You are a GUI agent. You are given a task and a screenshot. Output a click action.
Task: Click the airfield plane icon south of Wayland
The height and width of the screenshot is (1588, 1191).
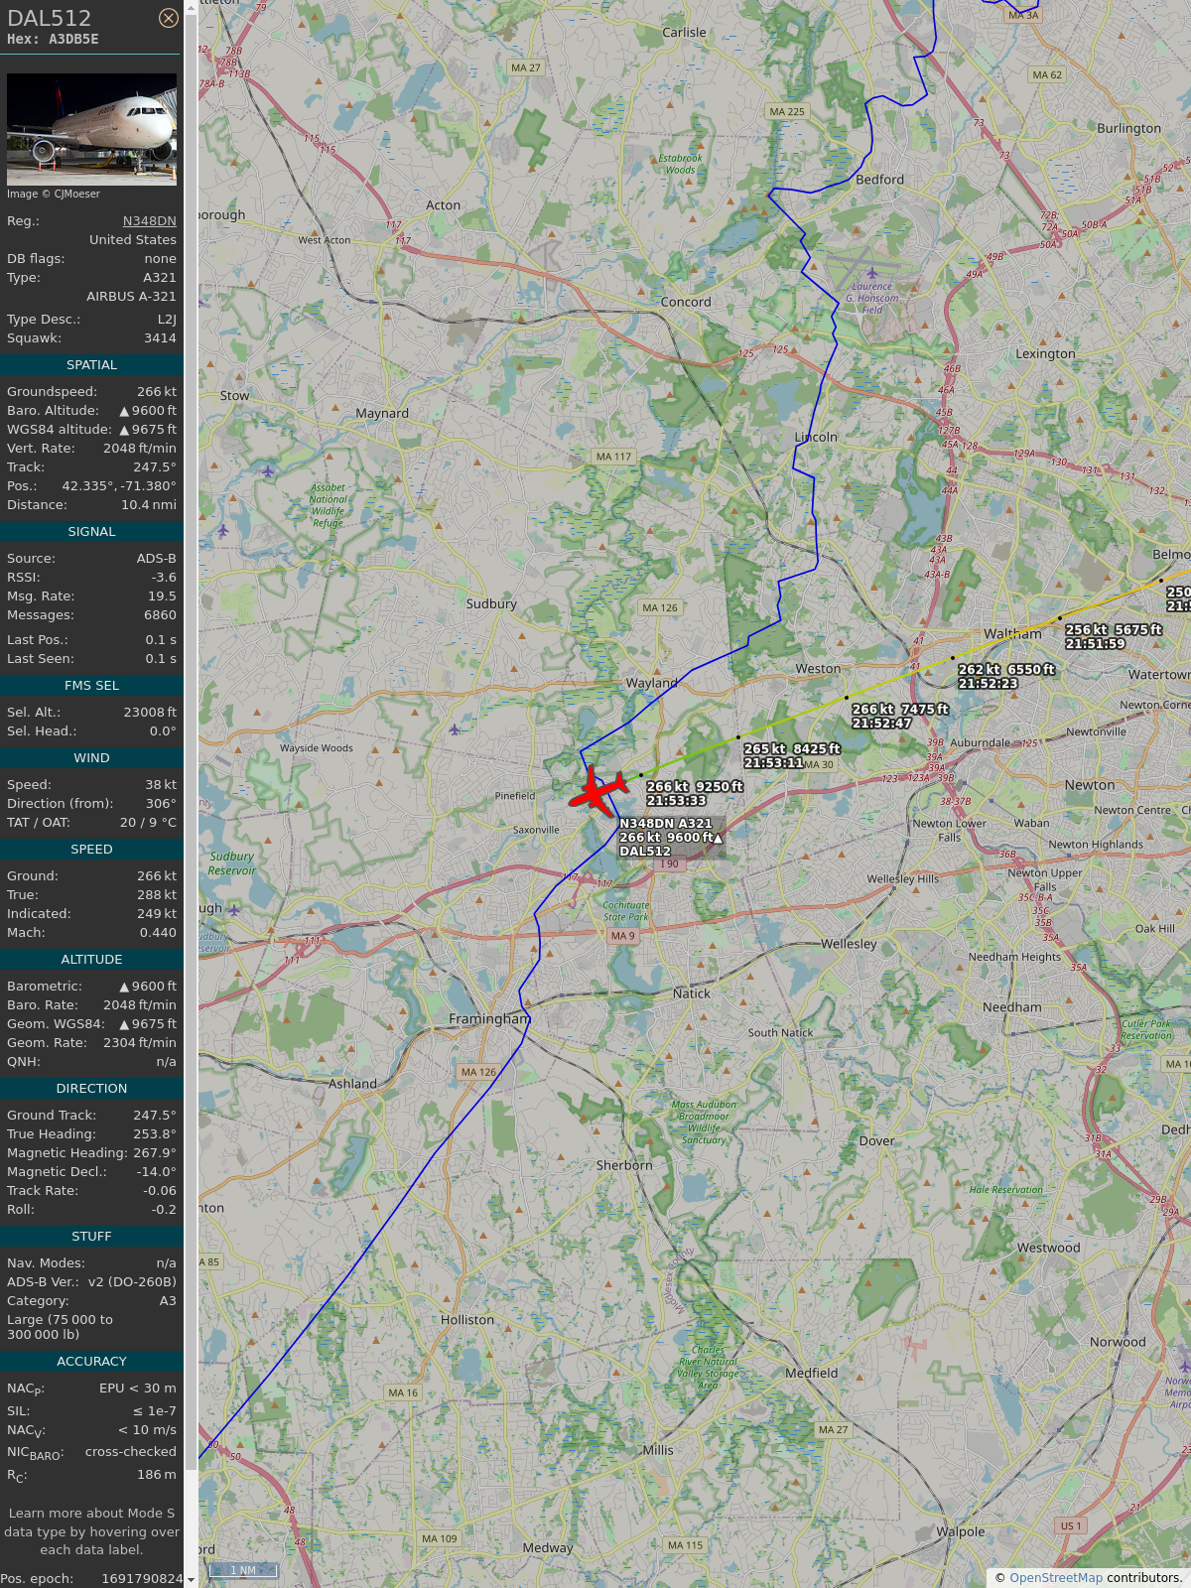(x=455, y=729)
